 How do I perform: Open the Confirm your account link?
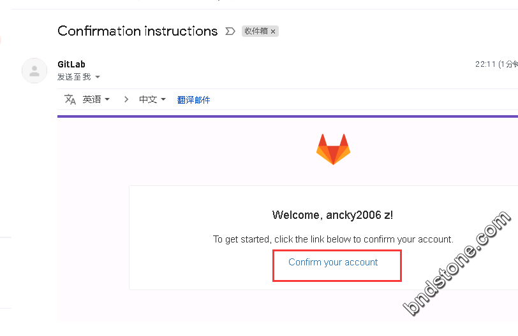[333, 262]
